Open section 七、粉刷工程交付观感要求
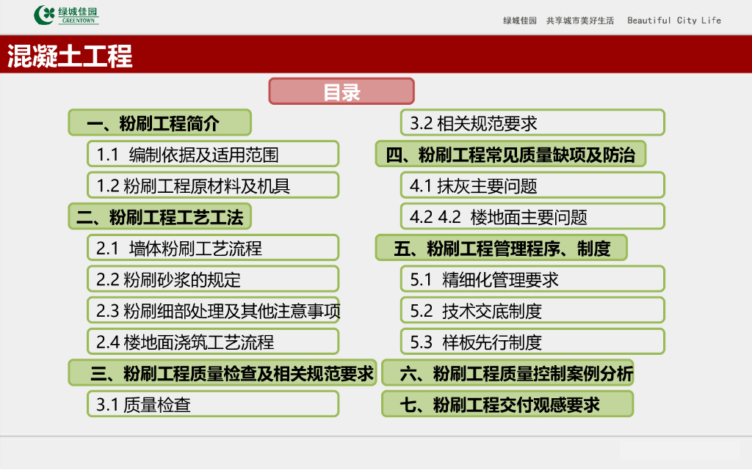Viewport: 752px width, 470px height. point(507,405)
